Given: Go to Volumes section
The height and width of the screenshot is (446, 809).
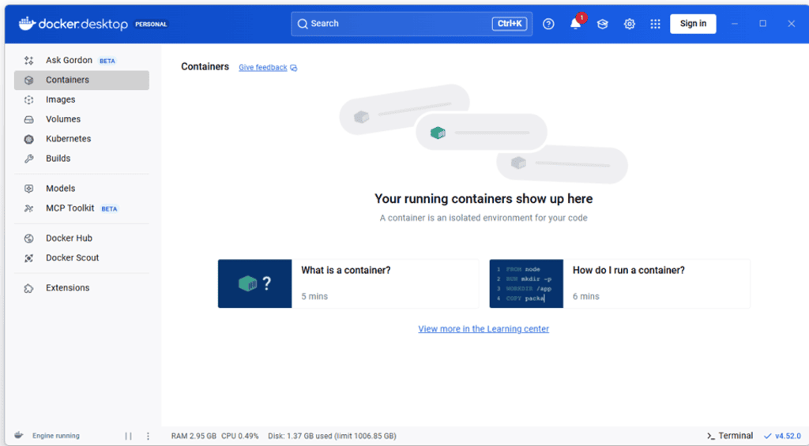Looking at the screenshot, I should pos(81,119).
